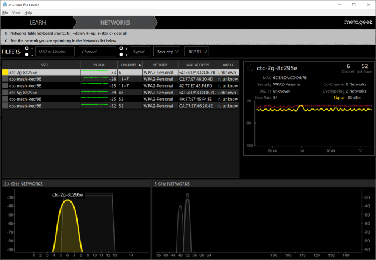
Task: Click the ctc-2g-8c295e label in 2.4 GHz graph
Action: (x=68, y=195)
